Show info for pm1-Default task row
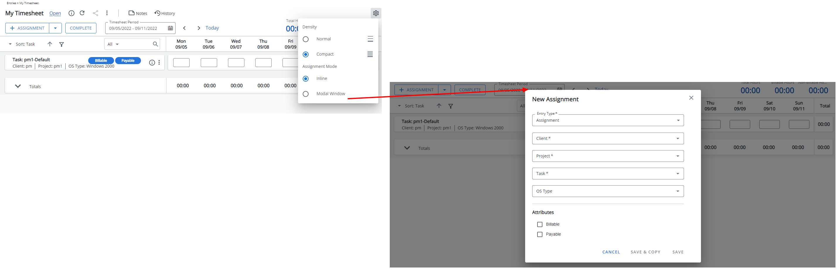839x271 pixels. pos(152,63)
